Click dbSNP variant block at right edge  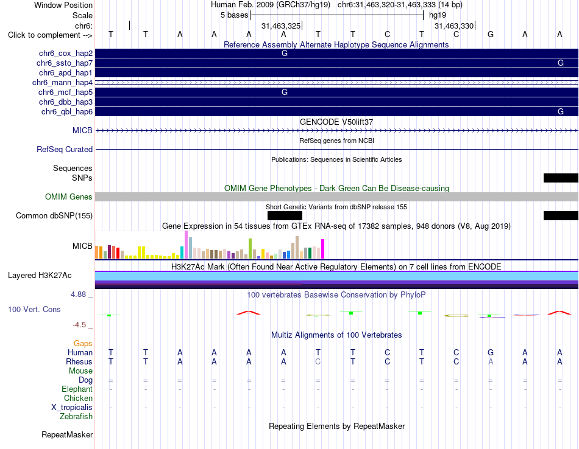coord(561,215)
